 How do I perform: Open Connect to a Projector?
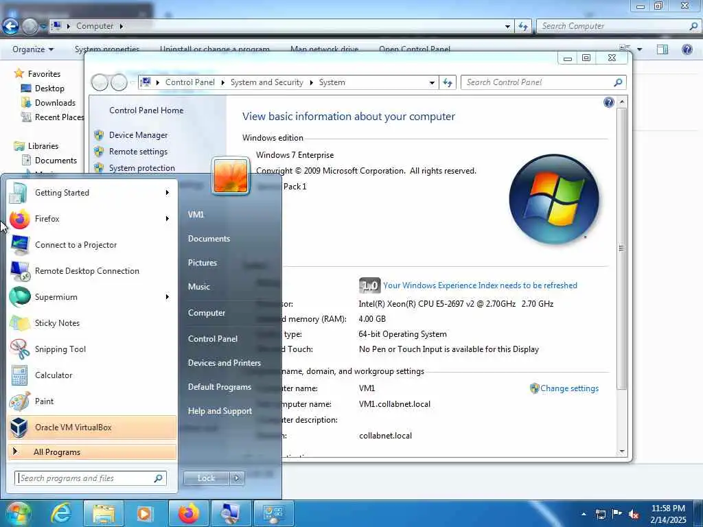pyautogui.click(x=92, y=245)
